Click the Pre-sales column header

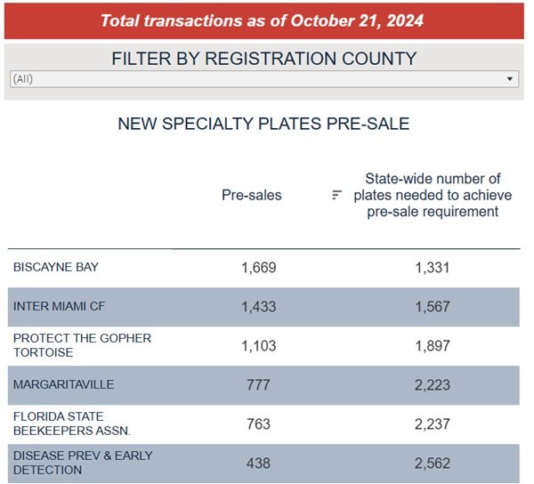tap(251, 195)
